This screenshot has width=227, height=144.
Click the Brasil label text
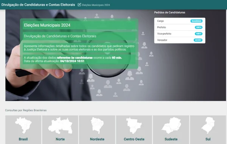point(23,139)
